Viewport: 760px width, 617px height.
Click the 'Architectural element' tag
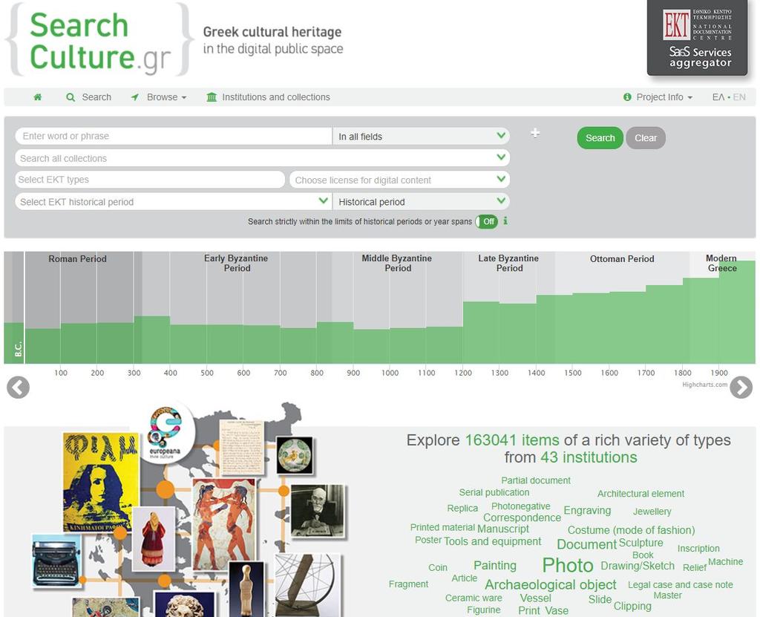(x=641, y=494)
